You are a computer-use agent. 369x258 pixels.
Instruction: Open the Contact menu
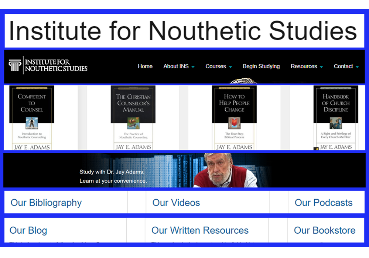pyautogui.click(x=343, y=66)
